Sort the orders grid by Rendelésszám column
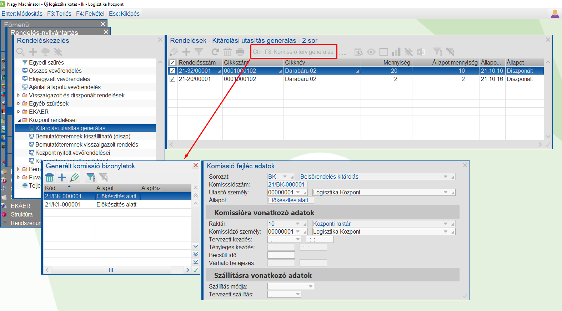The width and height of the screenshot is (562, 311). pyautogui.click(x=200, y=62)
